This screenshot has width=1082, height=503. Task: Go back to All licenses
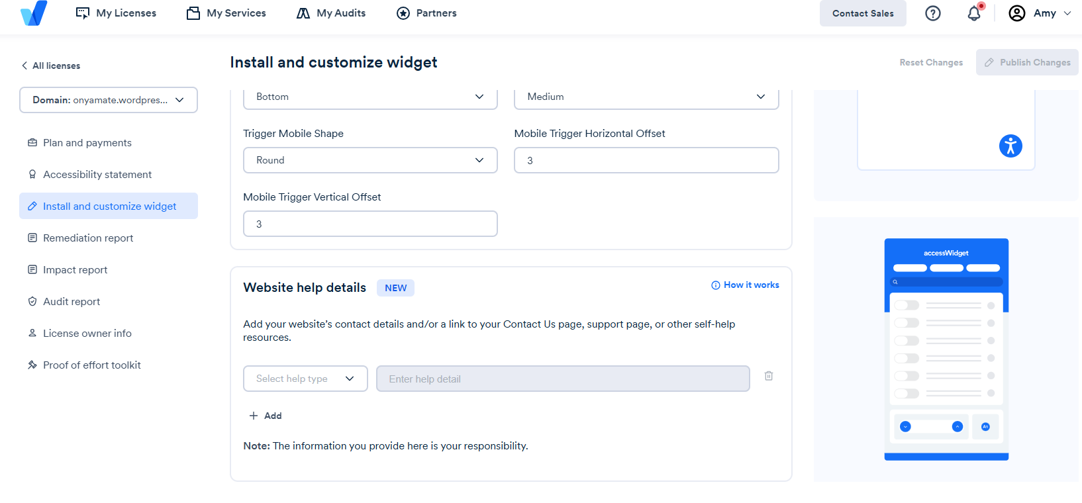point(50,66)
